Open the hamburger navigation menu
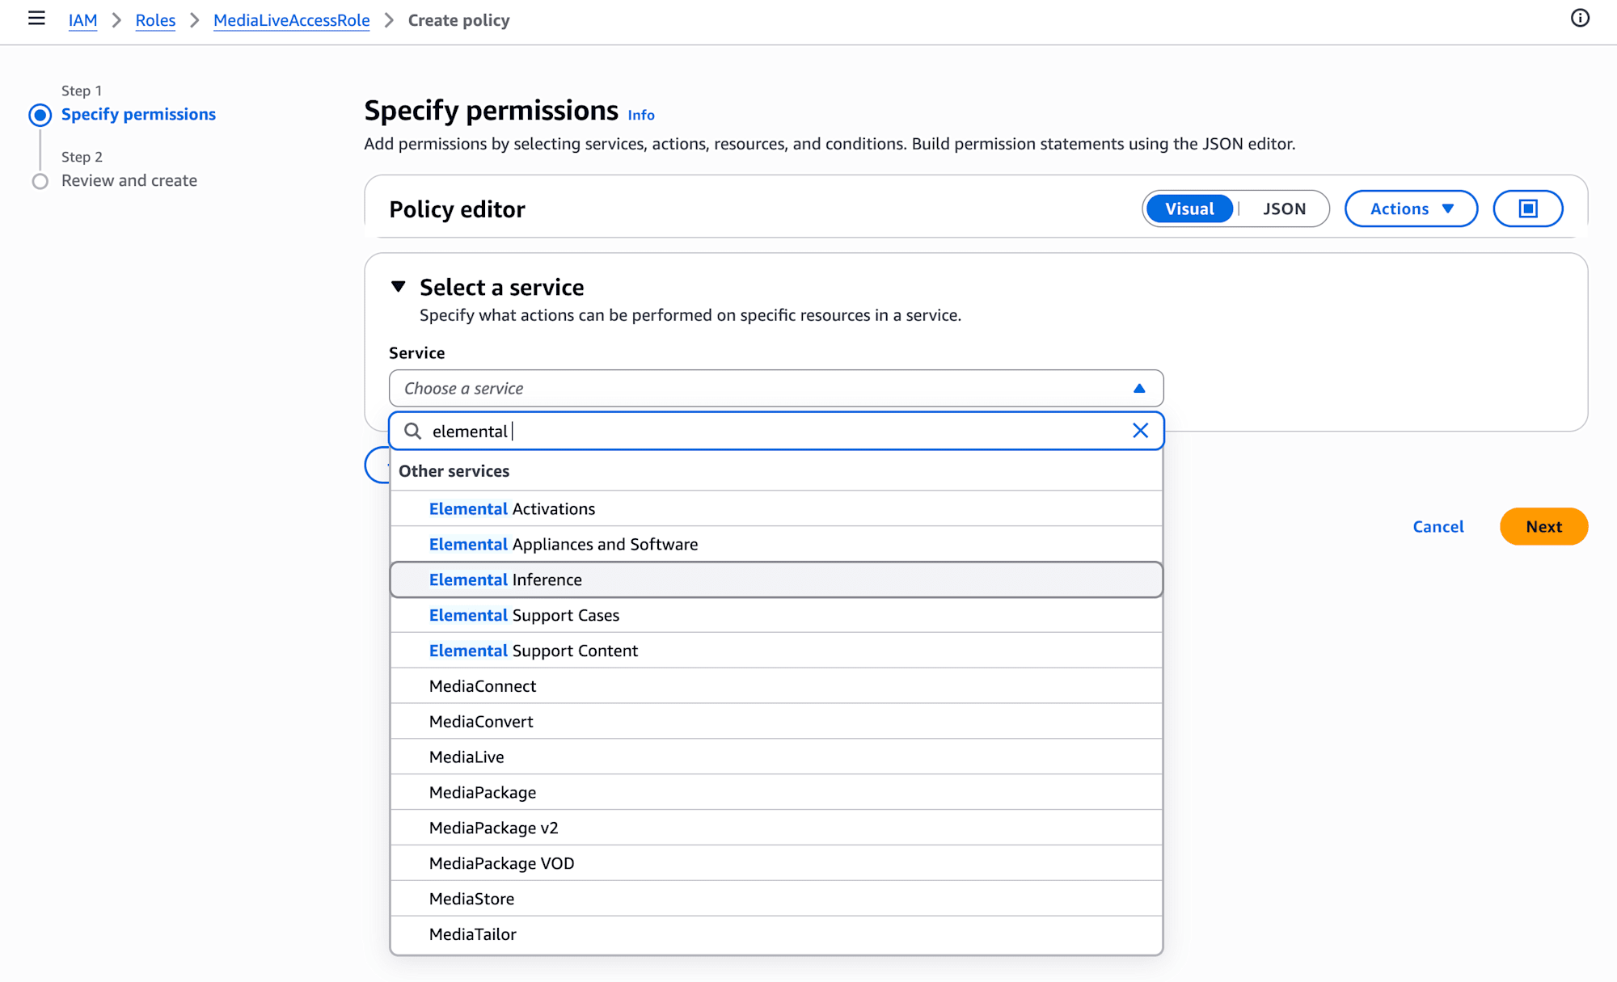Screen dimensions: 1617x982 (x=36, y=19)
